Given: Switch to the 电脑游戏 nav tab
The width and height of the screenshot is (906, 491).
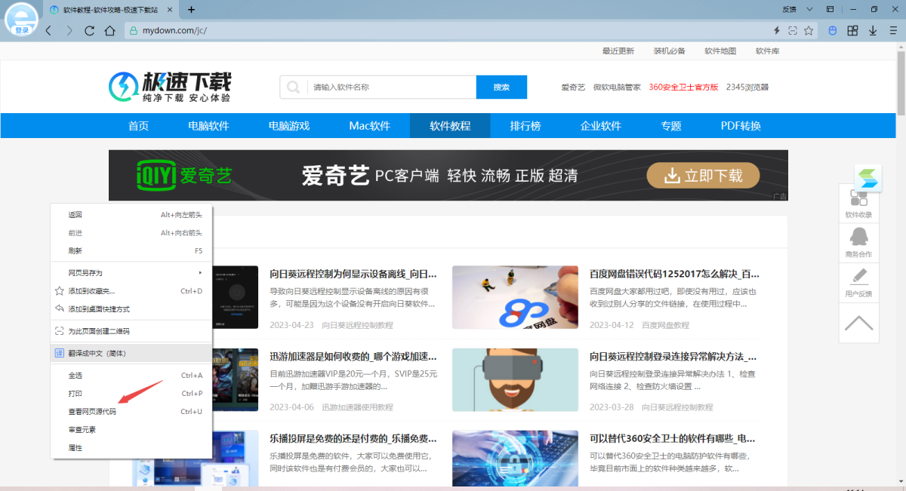Looking at the screenshot, I should [x=289, y=126].
